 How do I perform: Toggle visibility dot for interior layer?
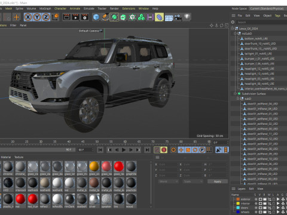click(x=256, y=204)
